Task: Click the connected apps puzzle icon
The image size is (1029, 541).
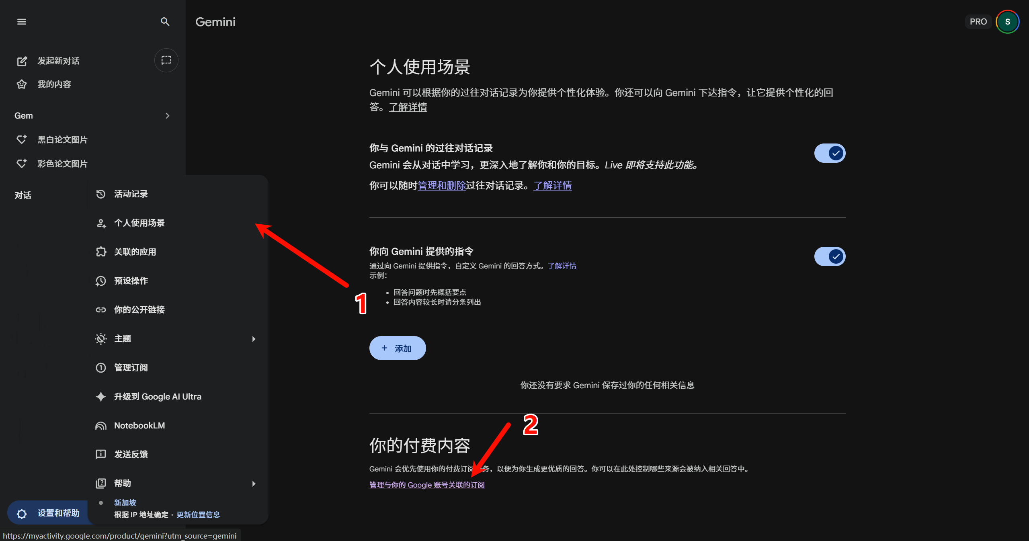Action: coord(101,252)
